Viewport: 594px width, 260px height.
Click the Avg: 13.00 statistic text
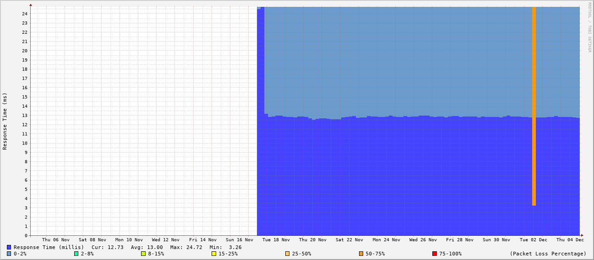[x=147, y=247]
